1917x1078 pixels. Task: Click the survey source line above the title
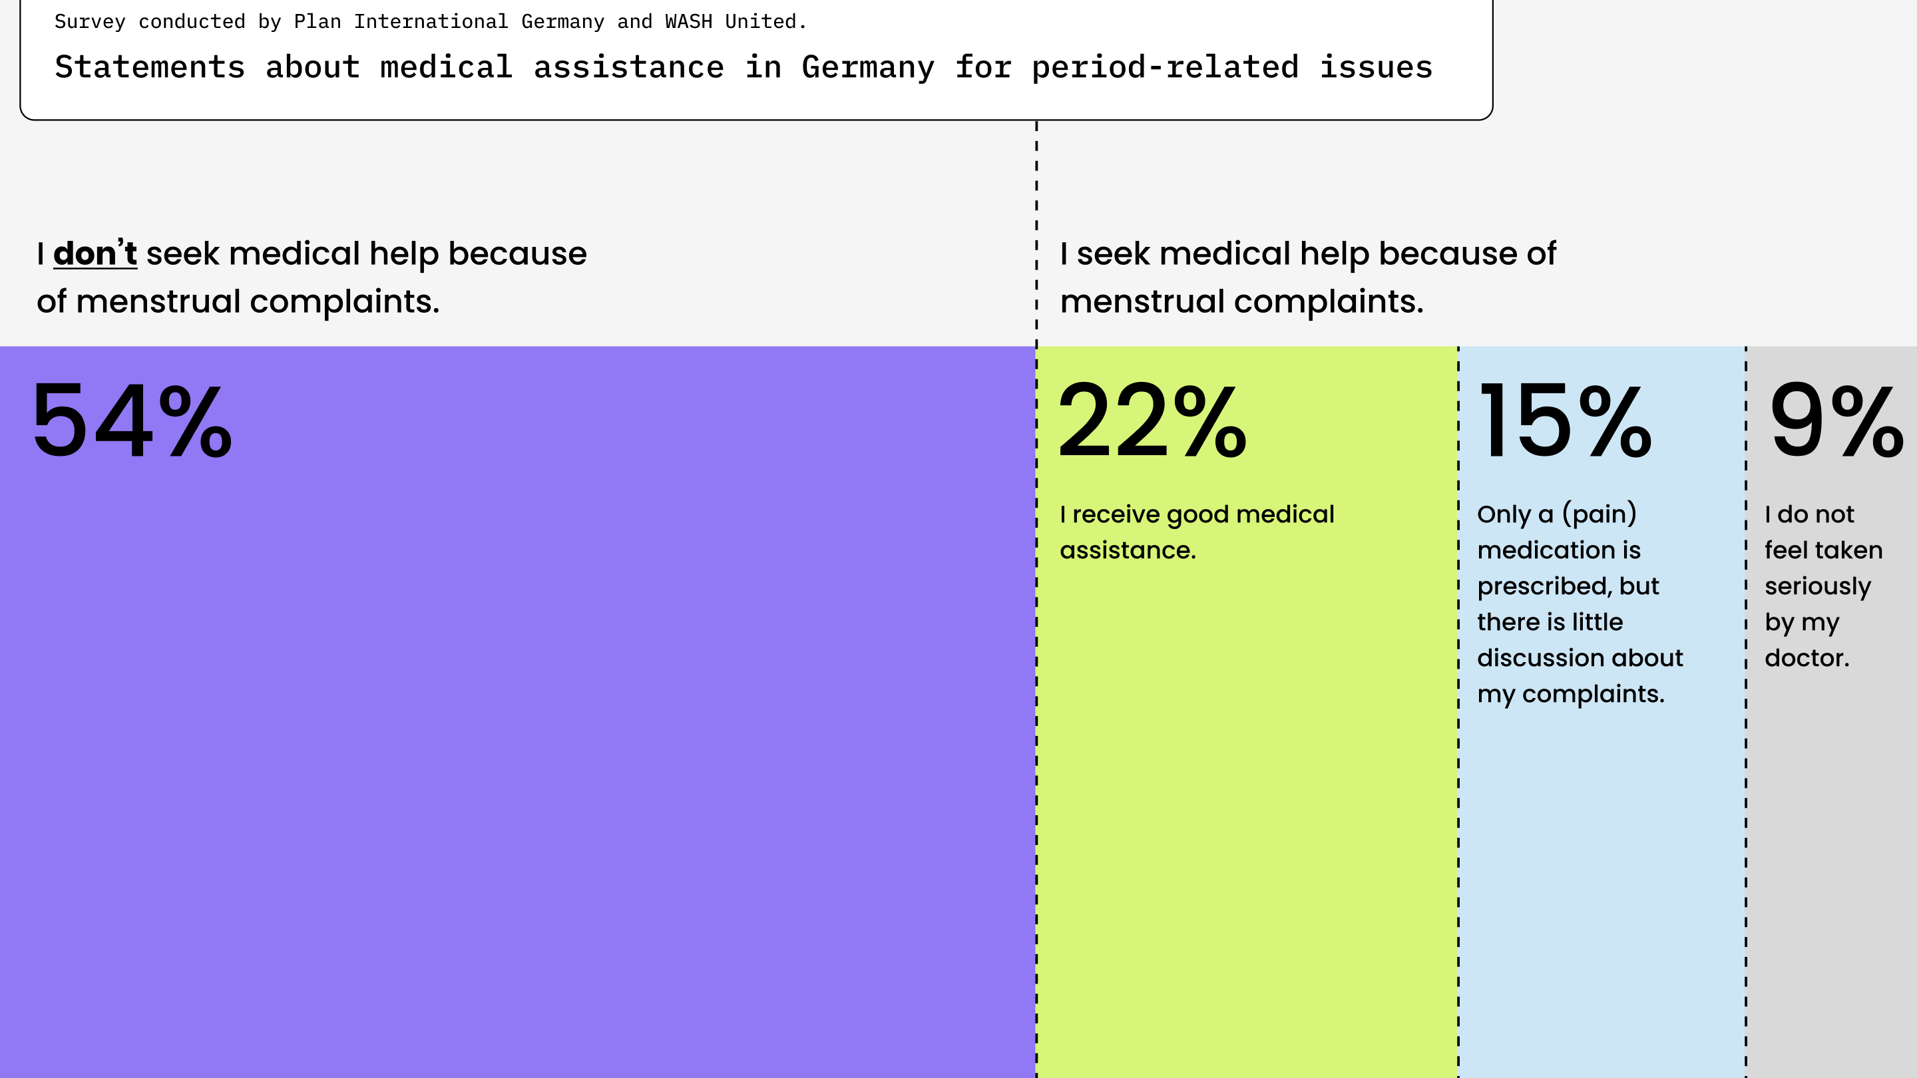[430, 21]
